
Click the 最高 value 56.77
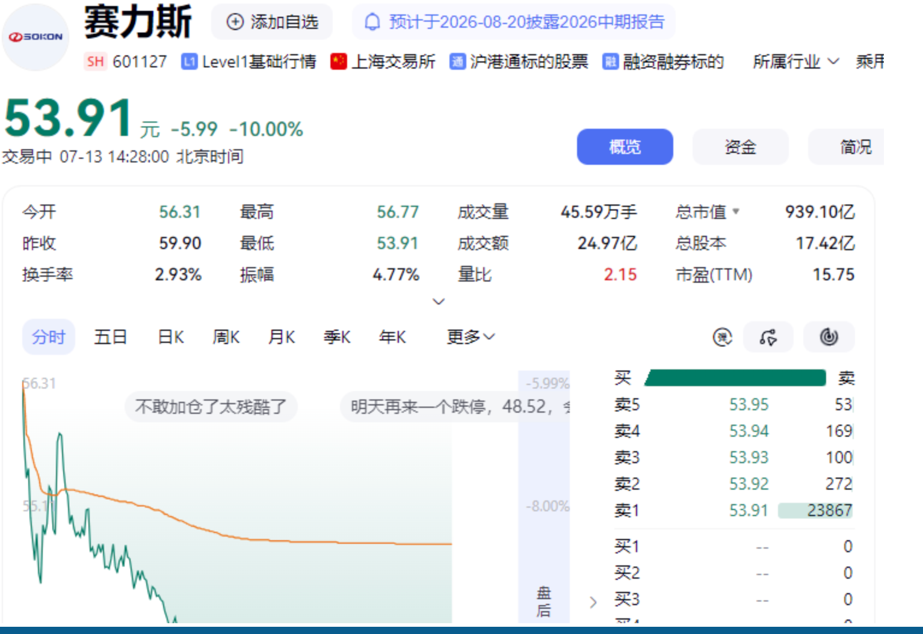pyautogui.click(x=398, y=212)
